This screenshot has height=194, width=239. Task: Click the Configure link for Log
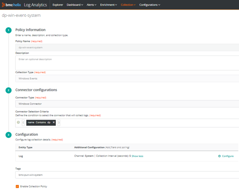tap(227, 156)
